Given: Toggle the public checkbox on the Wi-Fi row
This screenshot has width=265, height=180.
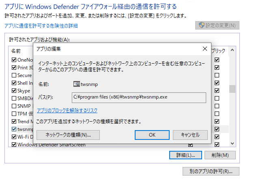Looking at the screenshot, I should (217, 137).
